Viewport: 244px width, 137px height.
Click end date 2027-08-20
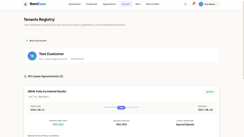[x=205, y=110]
